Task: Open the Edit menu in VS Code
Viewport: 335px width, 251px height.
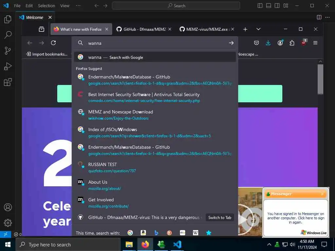Action: point(29,6)
